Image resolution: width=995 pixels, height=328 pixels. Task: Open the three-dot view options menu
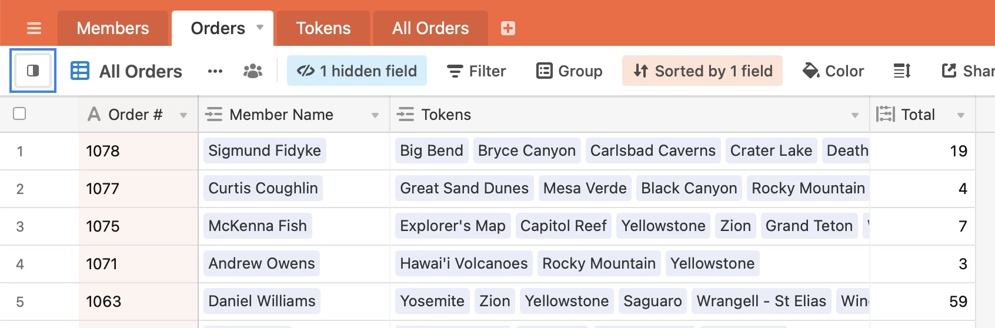coord(215,71)
